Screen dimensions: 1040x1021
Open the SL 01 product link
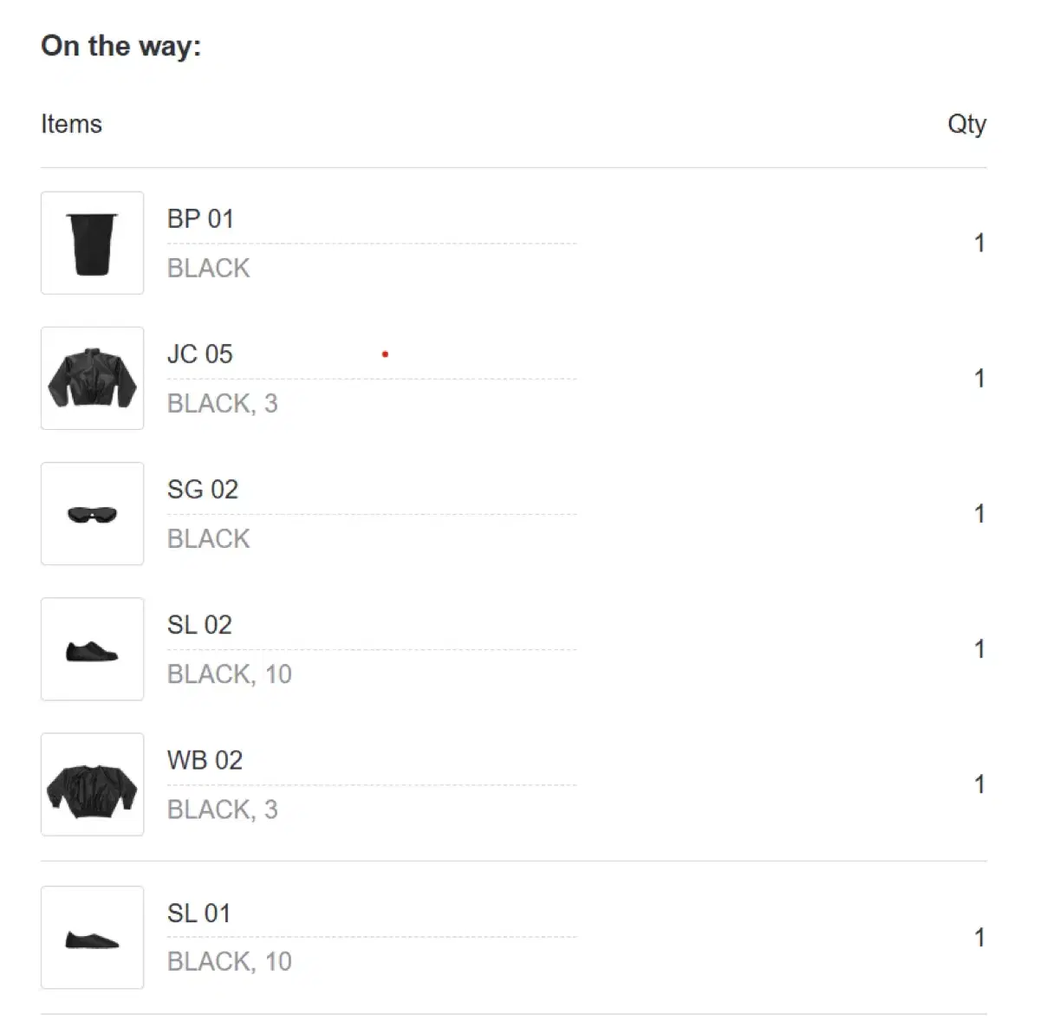(198, 912)
